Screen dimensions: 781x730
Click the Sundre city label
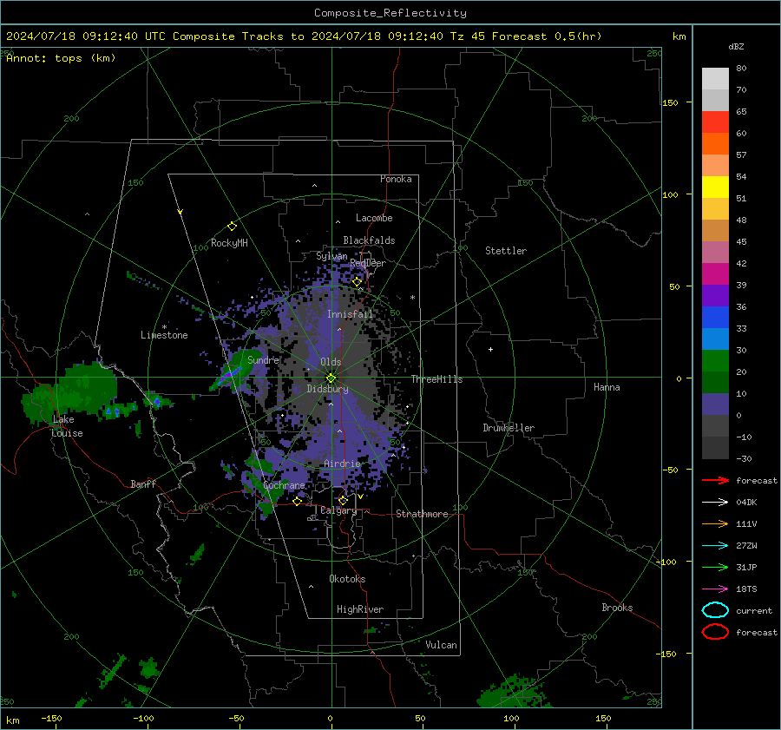tap(263, 359)
